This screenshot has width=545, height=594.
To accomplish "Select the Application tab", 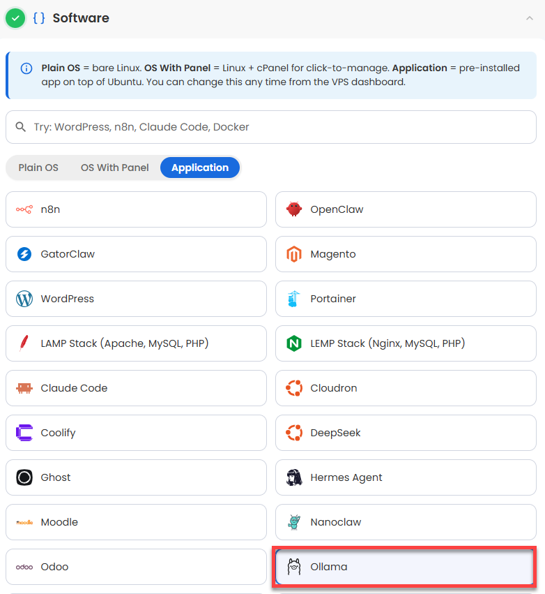I will pos(200,168).
